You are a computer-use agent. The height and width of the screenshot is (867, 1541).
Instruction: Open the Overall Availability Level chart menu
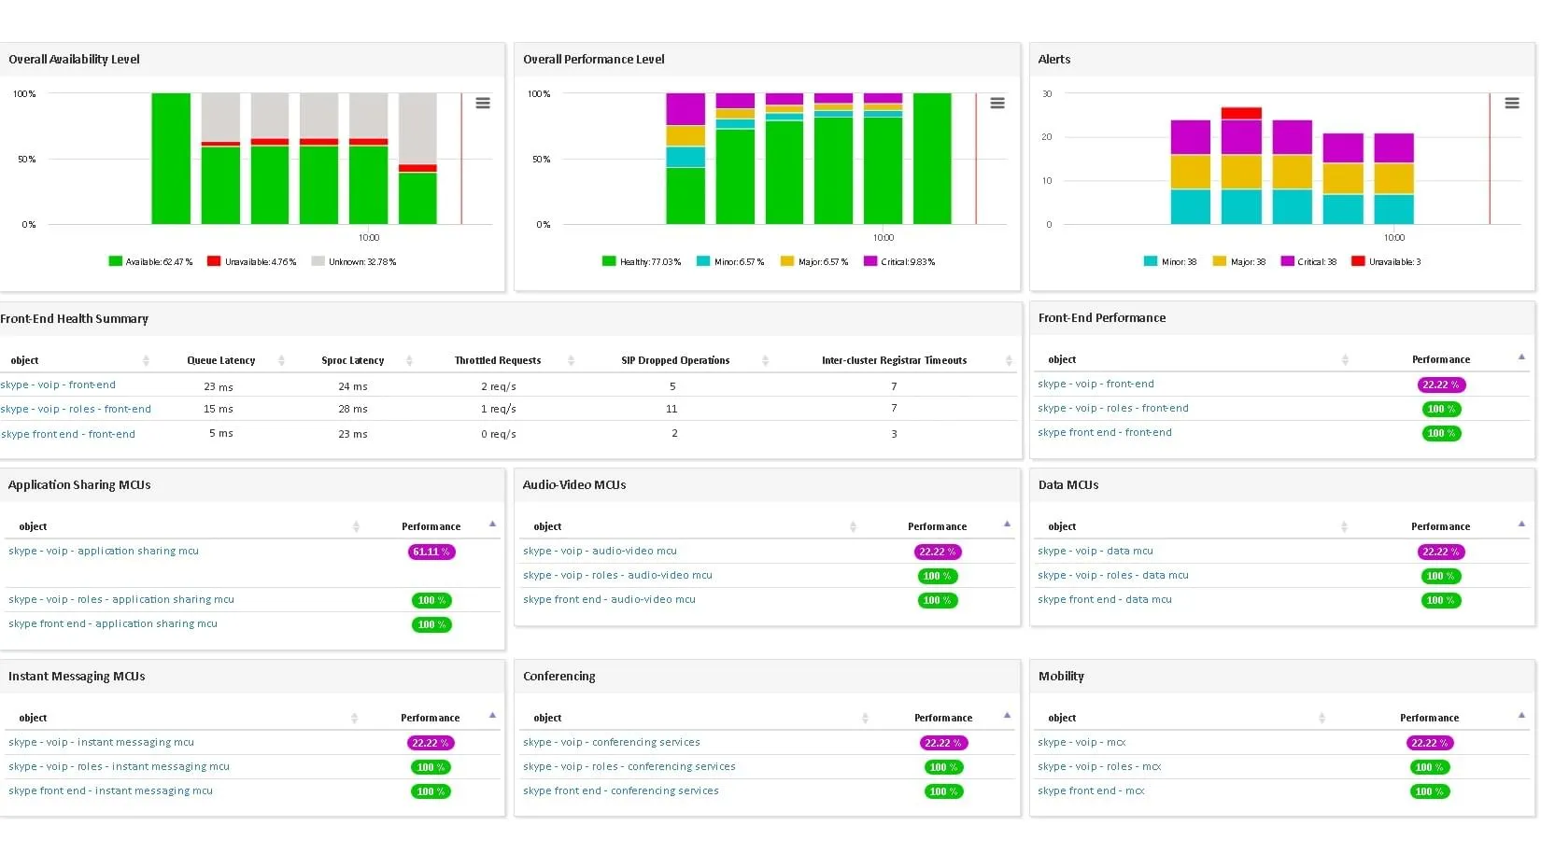pos(483,104)
